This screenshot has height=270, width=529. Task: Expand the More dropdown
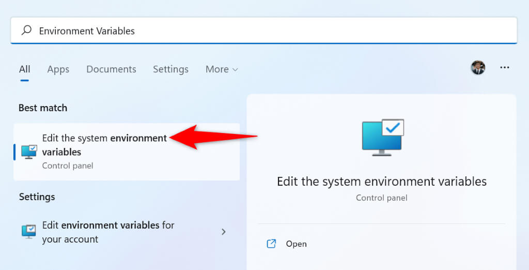pyautogui.click(x=222, y=69)
